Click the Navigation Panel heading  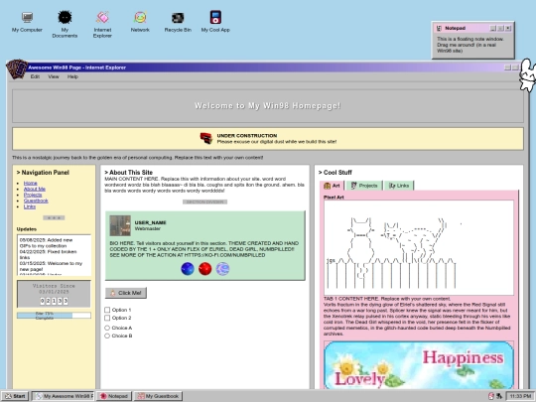(x=43, y=173)
